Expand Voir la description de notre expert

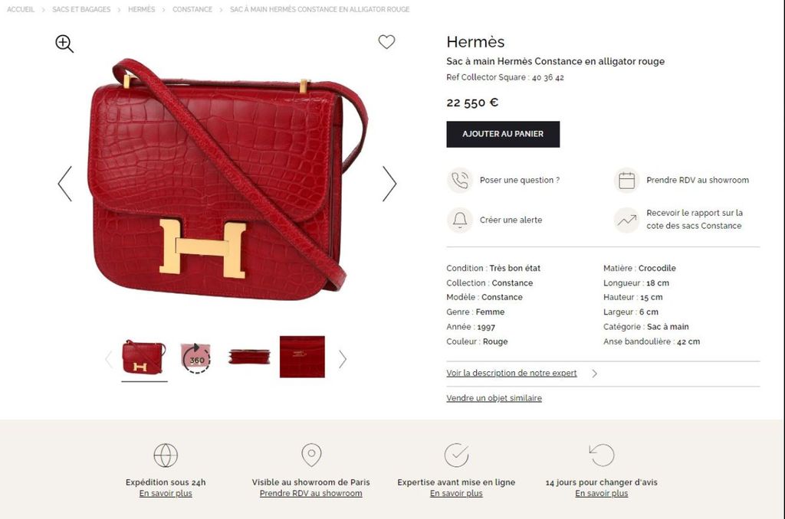point(511,373)
